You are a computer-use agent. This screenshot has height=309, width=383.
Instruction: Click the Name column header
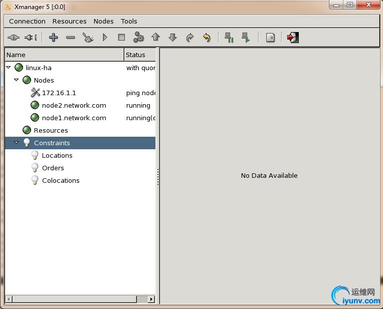pyautogui.click(x=65, y=55)
